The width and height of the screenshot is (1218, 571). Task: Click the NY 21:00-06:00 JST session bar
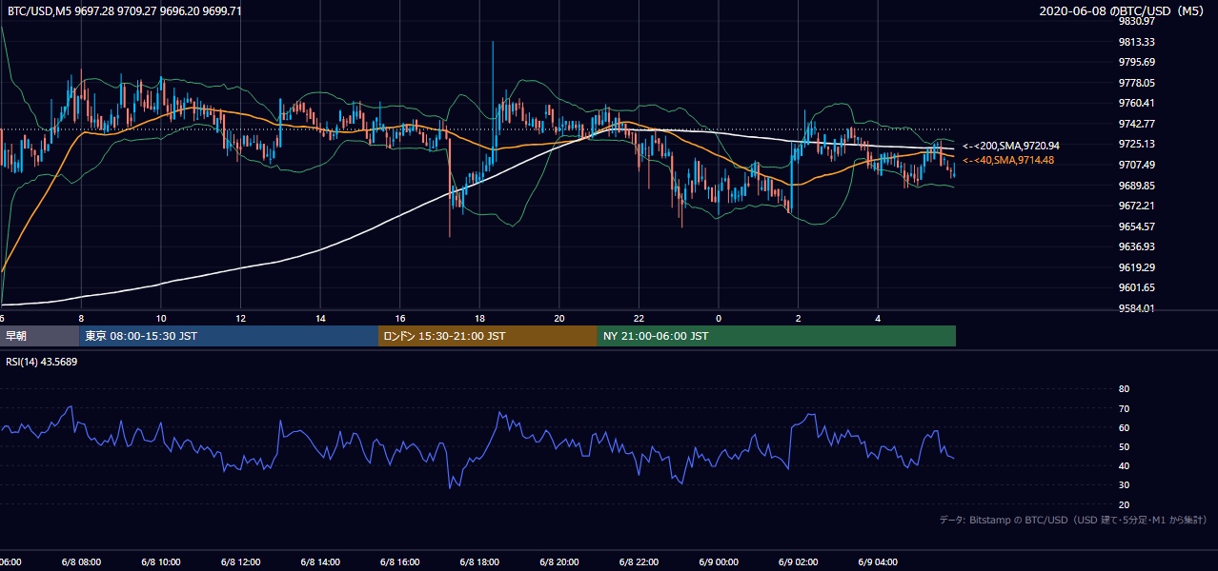pyautogui.click(x=777, y=336)
